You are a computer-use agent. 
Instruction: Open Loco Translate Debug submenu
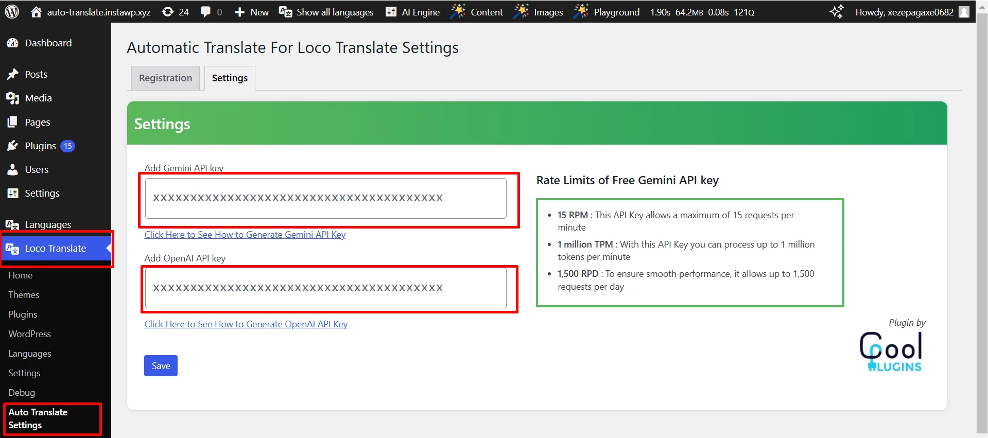[22, 393]
